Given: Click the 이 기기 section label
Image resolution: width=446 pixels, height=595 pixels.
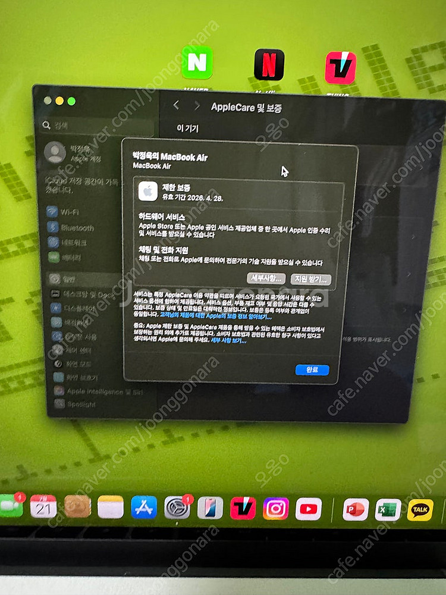Looking at the screenshot, I should click(x=187, y=129).
